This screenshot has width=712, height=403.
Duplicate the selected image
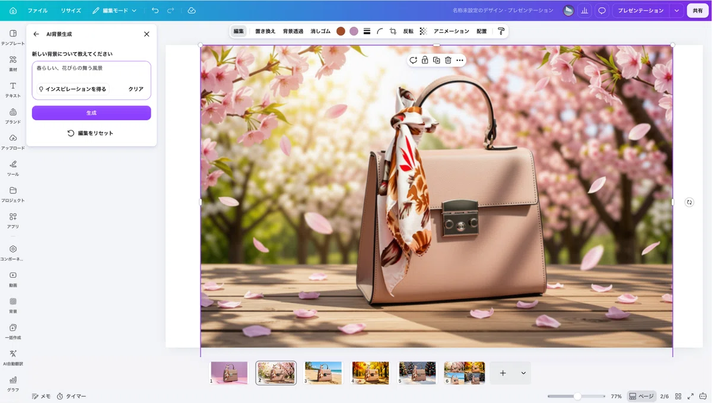[437, 60]
